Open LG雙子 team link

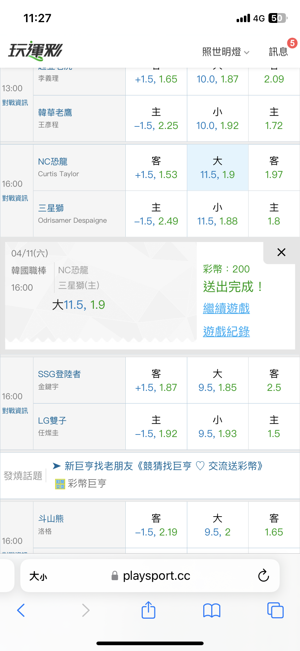point(53,421)
